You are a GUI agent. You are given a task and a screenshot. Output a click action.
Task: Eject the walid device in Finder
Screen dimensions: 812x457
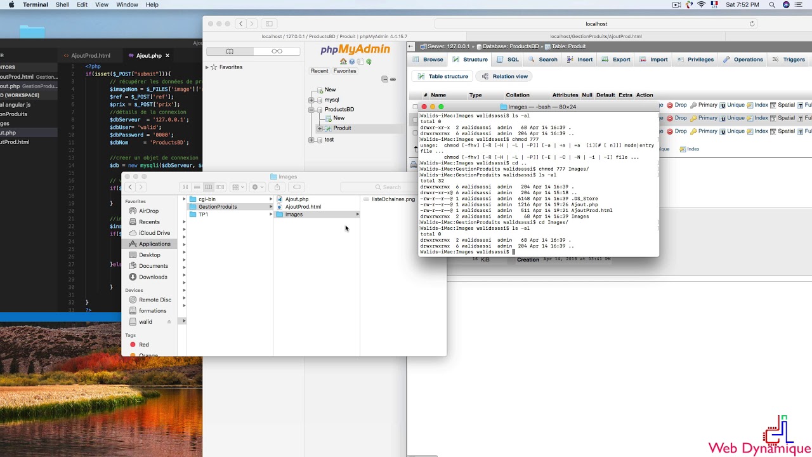[x=169, y=322]
